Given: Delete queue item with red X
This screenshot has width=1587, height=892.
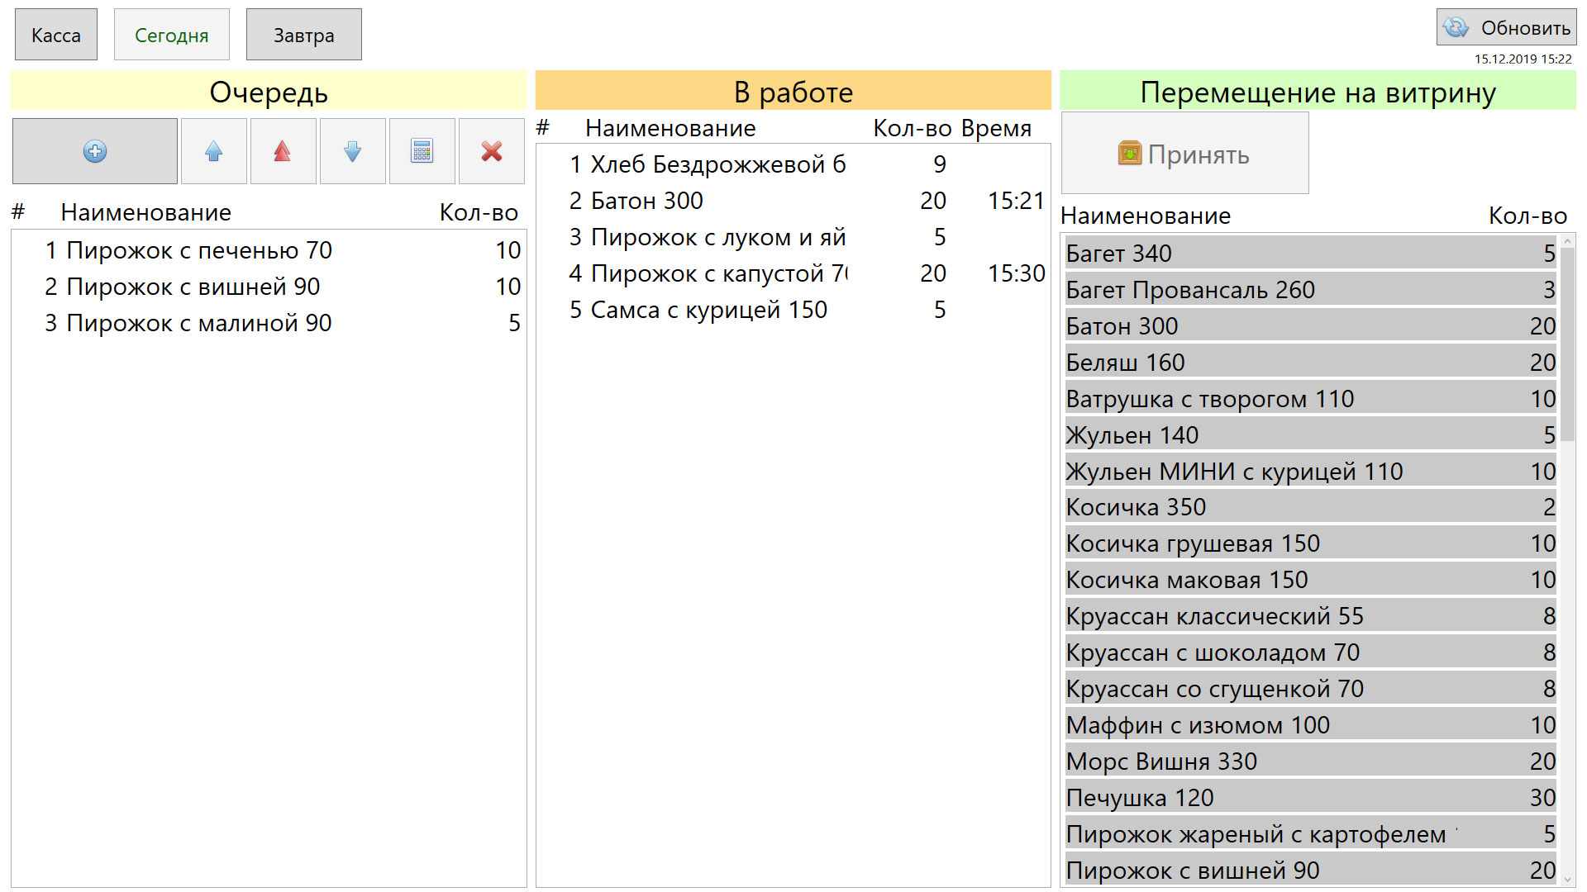Looking at the screenshot, I should [x=492, y=151].
